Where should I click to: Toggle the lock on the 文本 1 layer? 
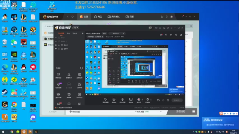coord(59,45)
